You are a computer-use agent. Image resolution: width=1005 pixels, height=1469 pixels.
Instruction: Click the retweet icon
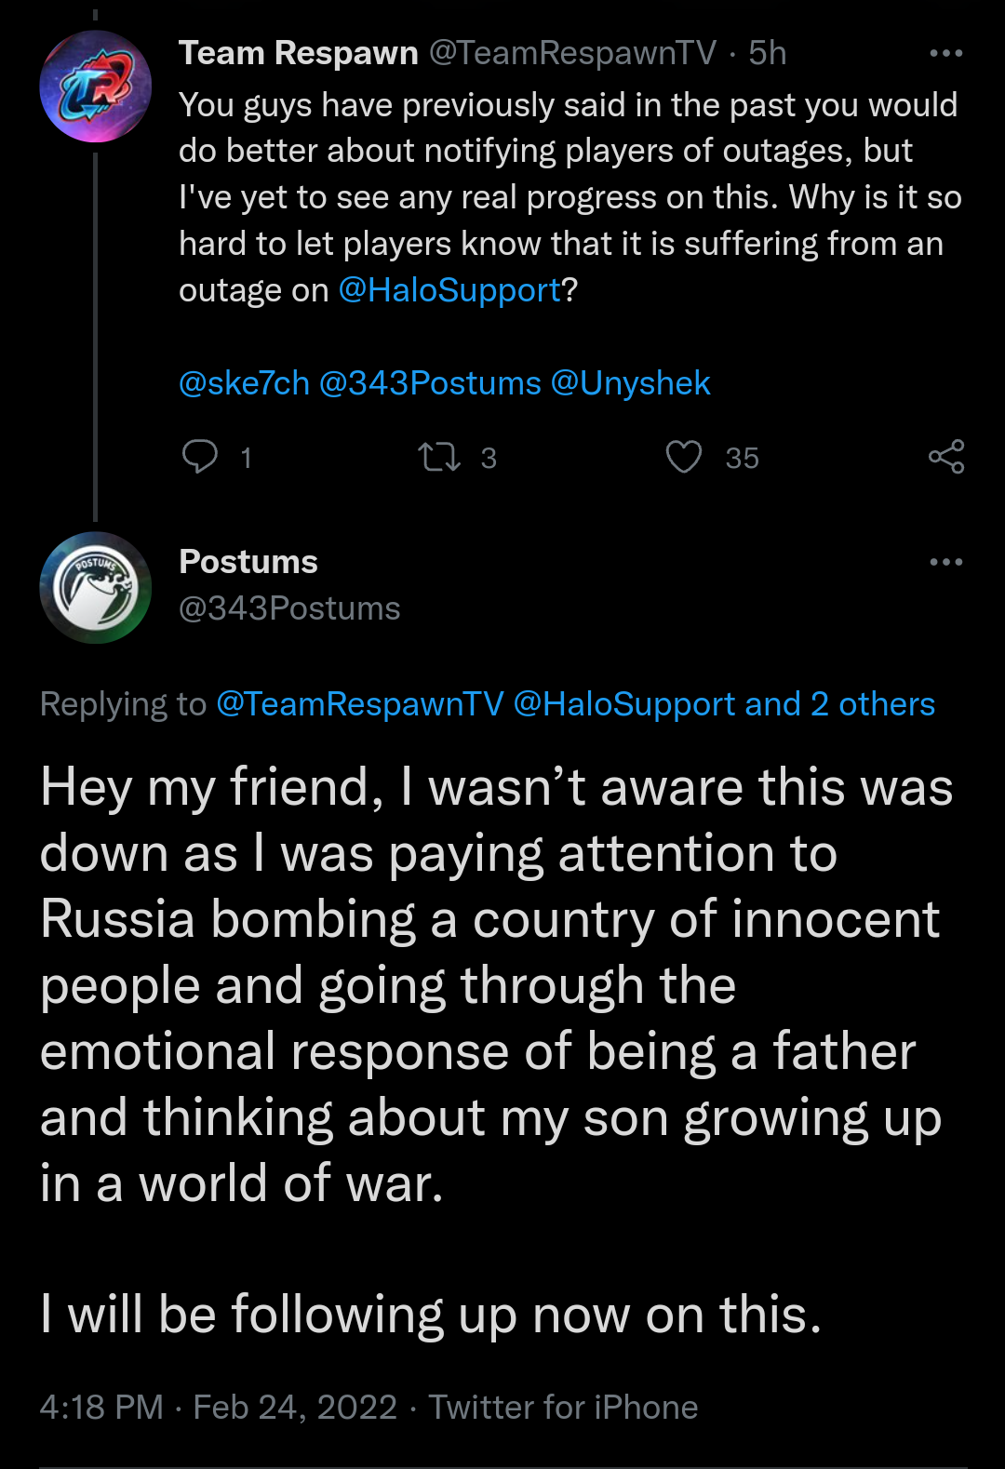438,457
